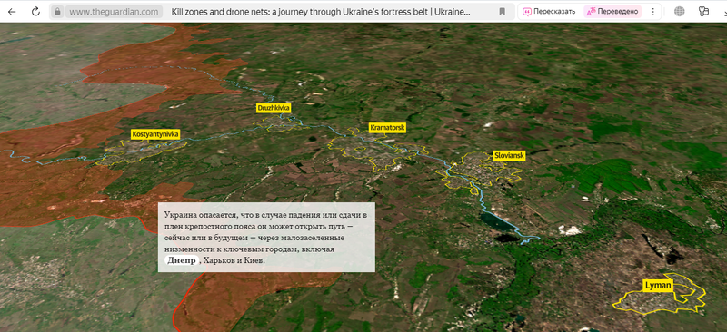
Task: Click the Переведено translation button
Action: point(612,12)
